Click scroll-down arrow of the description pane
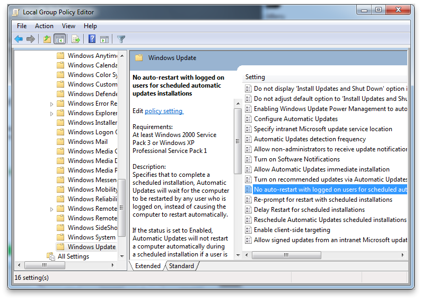 click(x=238, y=255)
